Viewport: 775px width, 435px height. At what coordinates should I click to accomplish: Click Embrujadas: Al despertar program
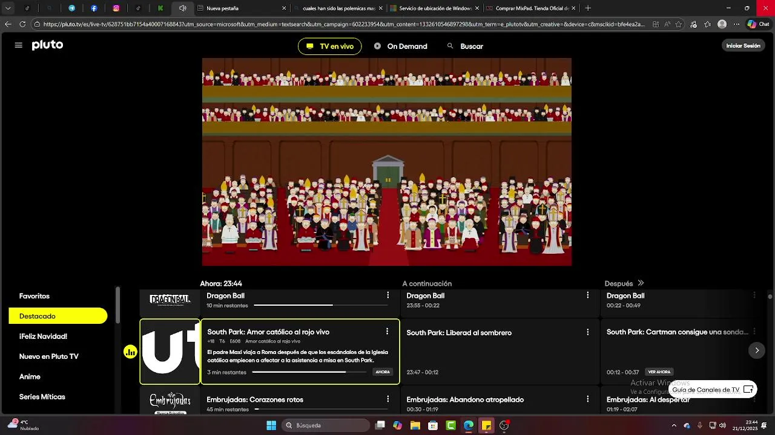pos(648,400)
